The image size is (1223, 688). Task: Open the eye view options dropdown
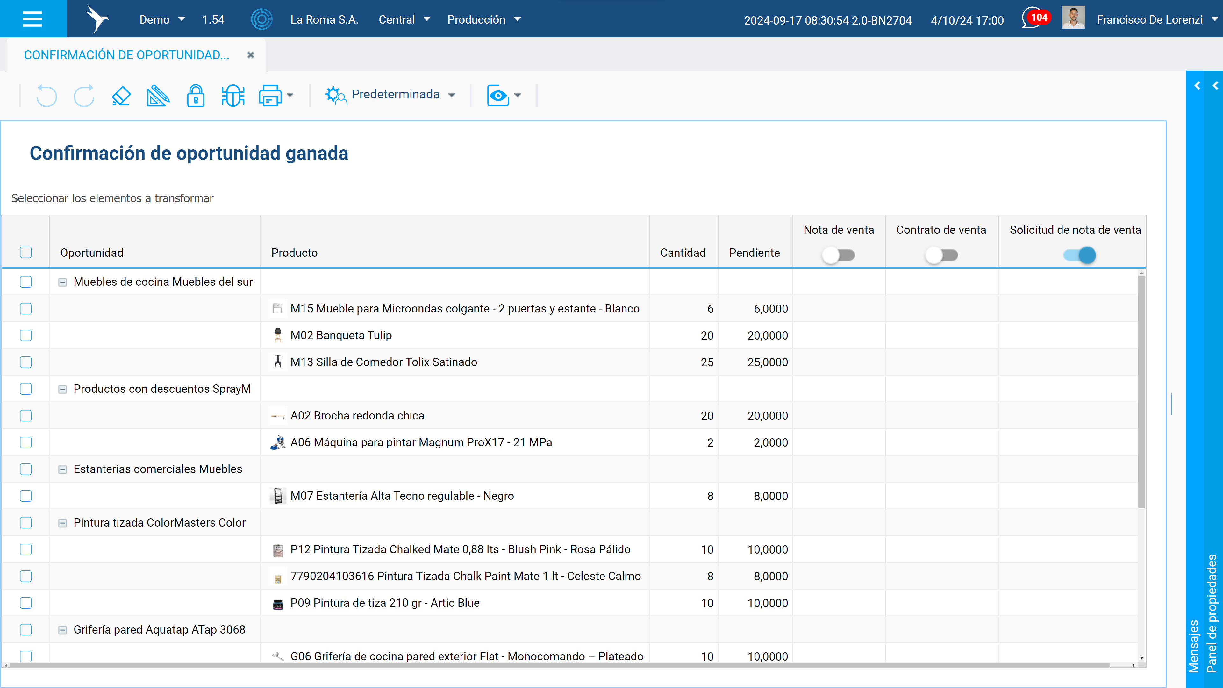[504, 96]
